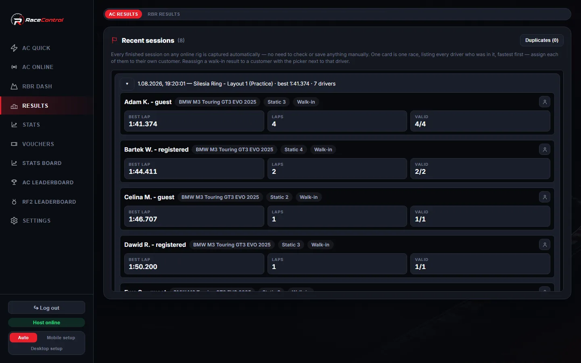
Task: Click Adam K.'s BMW M3 Touring car tag
Action: pyautogui.click(x=217, y=102)
